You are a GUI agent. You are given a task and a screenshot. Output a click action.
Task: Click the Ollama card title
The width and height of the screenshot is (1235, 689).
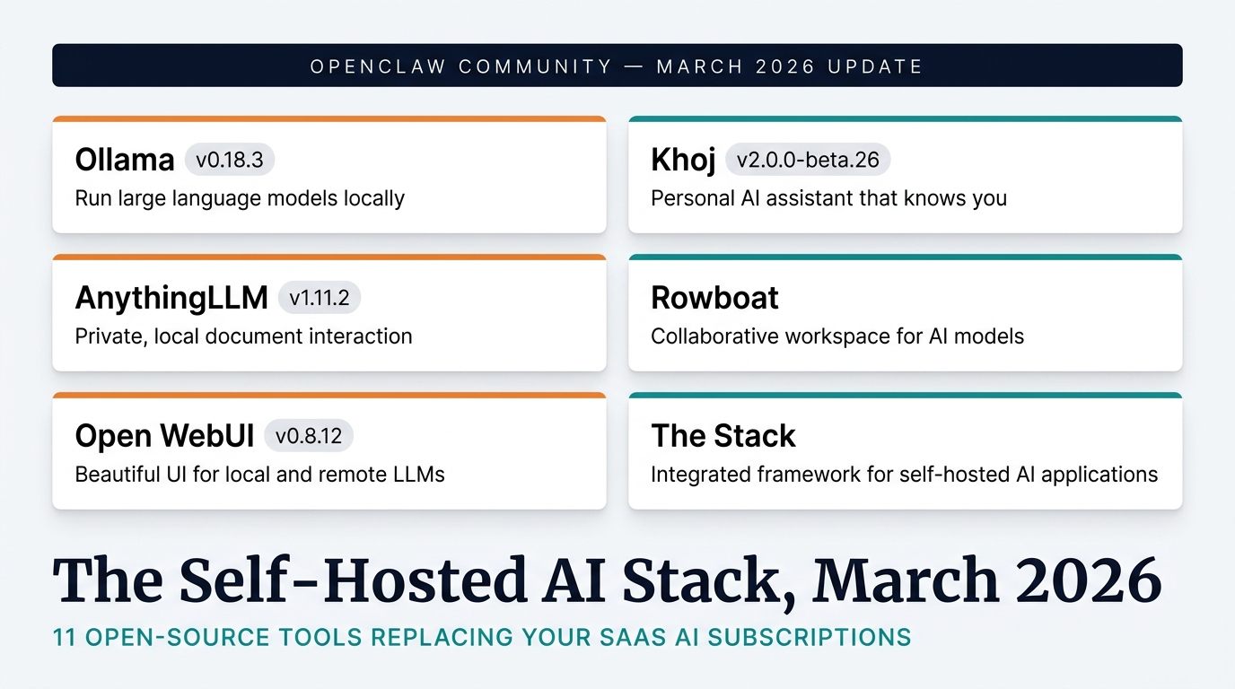(x=125, y=160)
